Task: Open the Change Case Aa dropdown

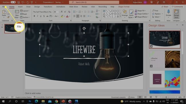Action: 56,16
